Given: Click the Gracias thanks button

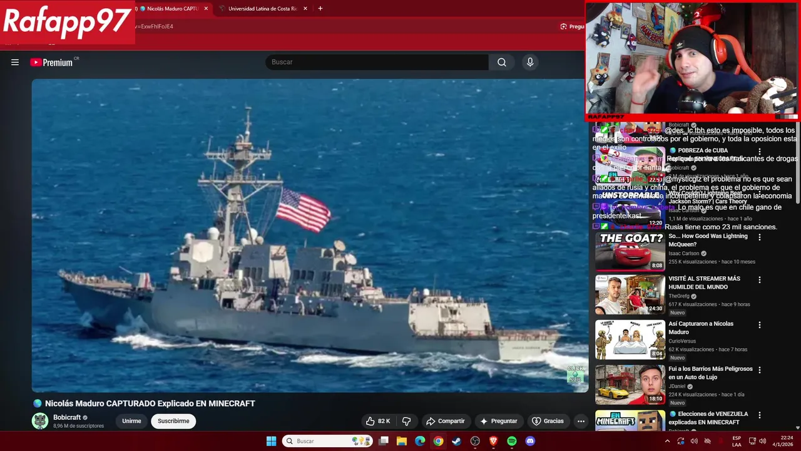Looking at the screenshot, I should coord(548,421).
